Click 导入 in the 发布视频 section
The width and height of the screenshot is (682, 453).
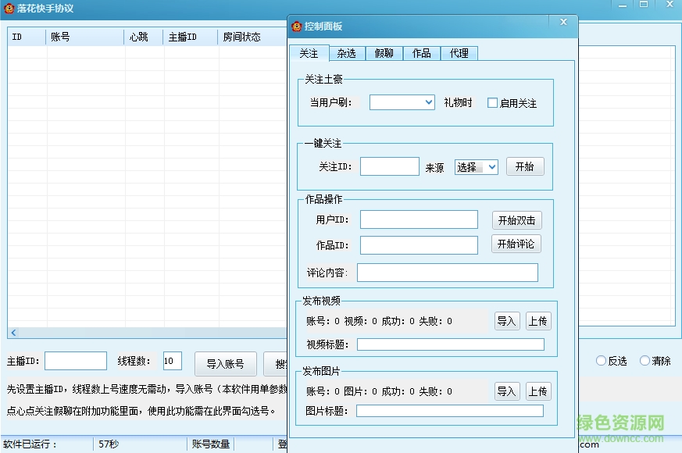click(x=506, y=320)
